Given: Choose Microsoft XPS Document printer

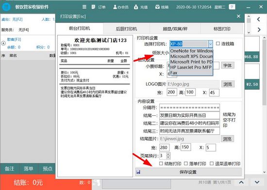Looking at the screenshot, I should tap(191, 56).
